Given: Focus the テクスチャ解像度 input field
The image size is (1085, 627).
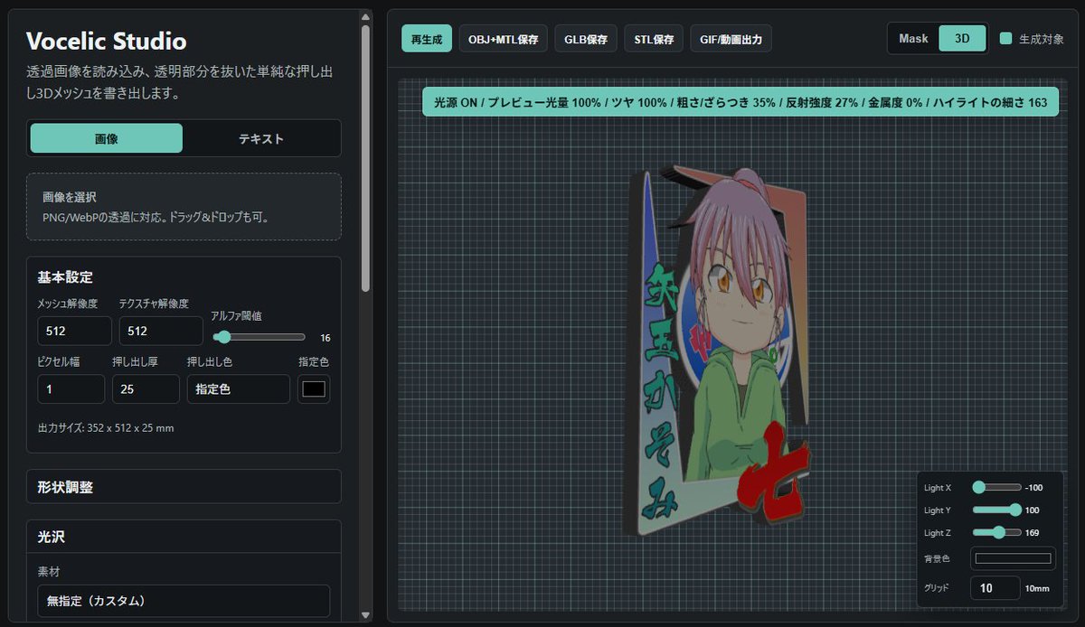Looking at the screenshot, I should (x=161, y=331).
